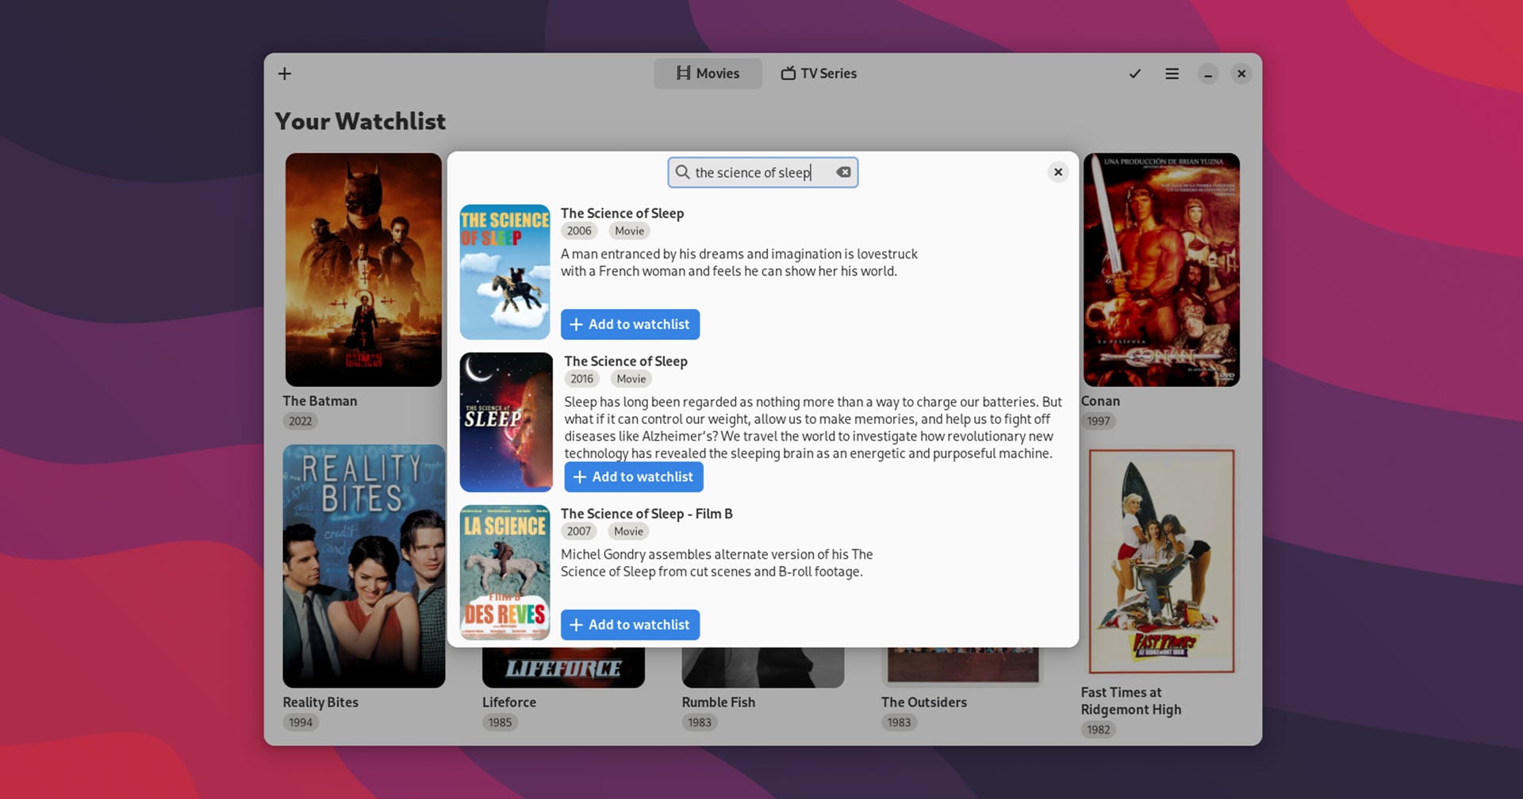The image size is (1523, 799).
Task: Open the Reality Bites poster
Action: tap(363, 565)
